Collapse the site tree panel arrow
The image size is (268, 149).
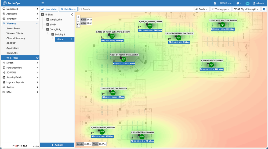[72, 15]
